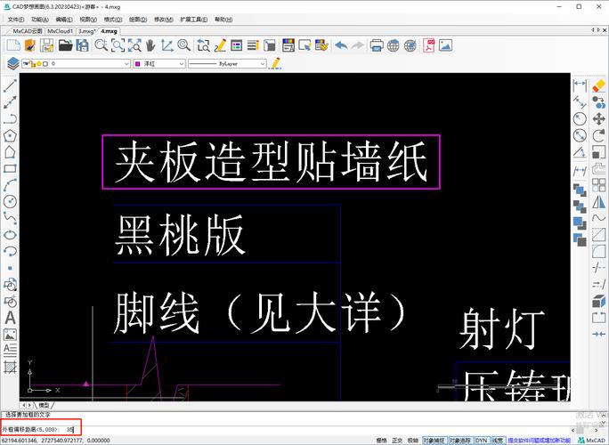Toggle DYN dynamic input
The image size is (609, 445).
pos(481,440)
